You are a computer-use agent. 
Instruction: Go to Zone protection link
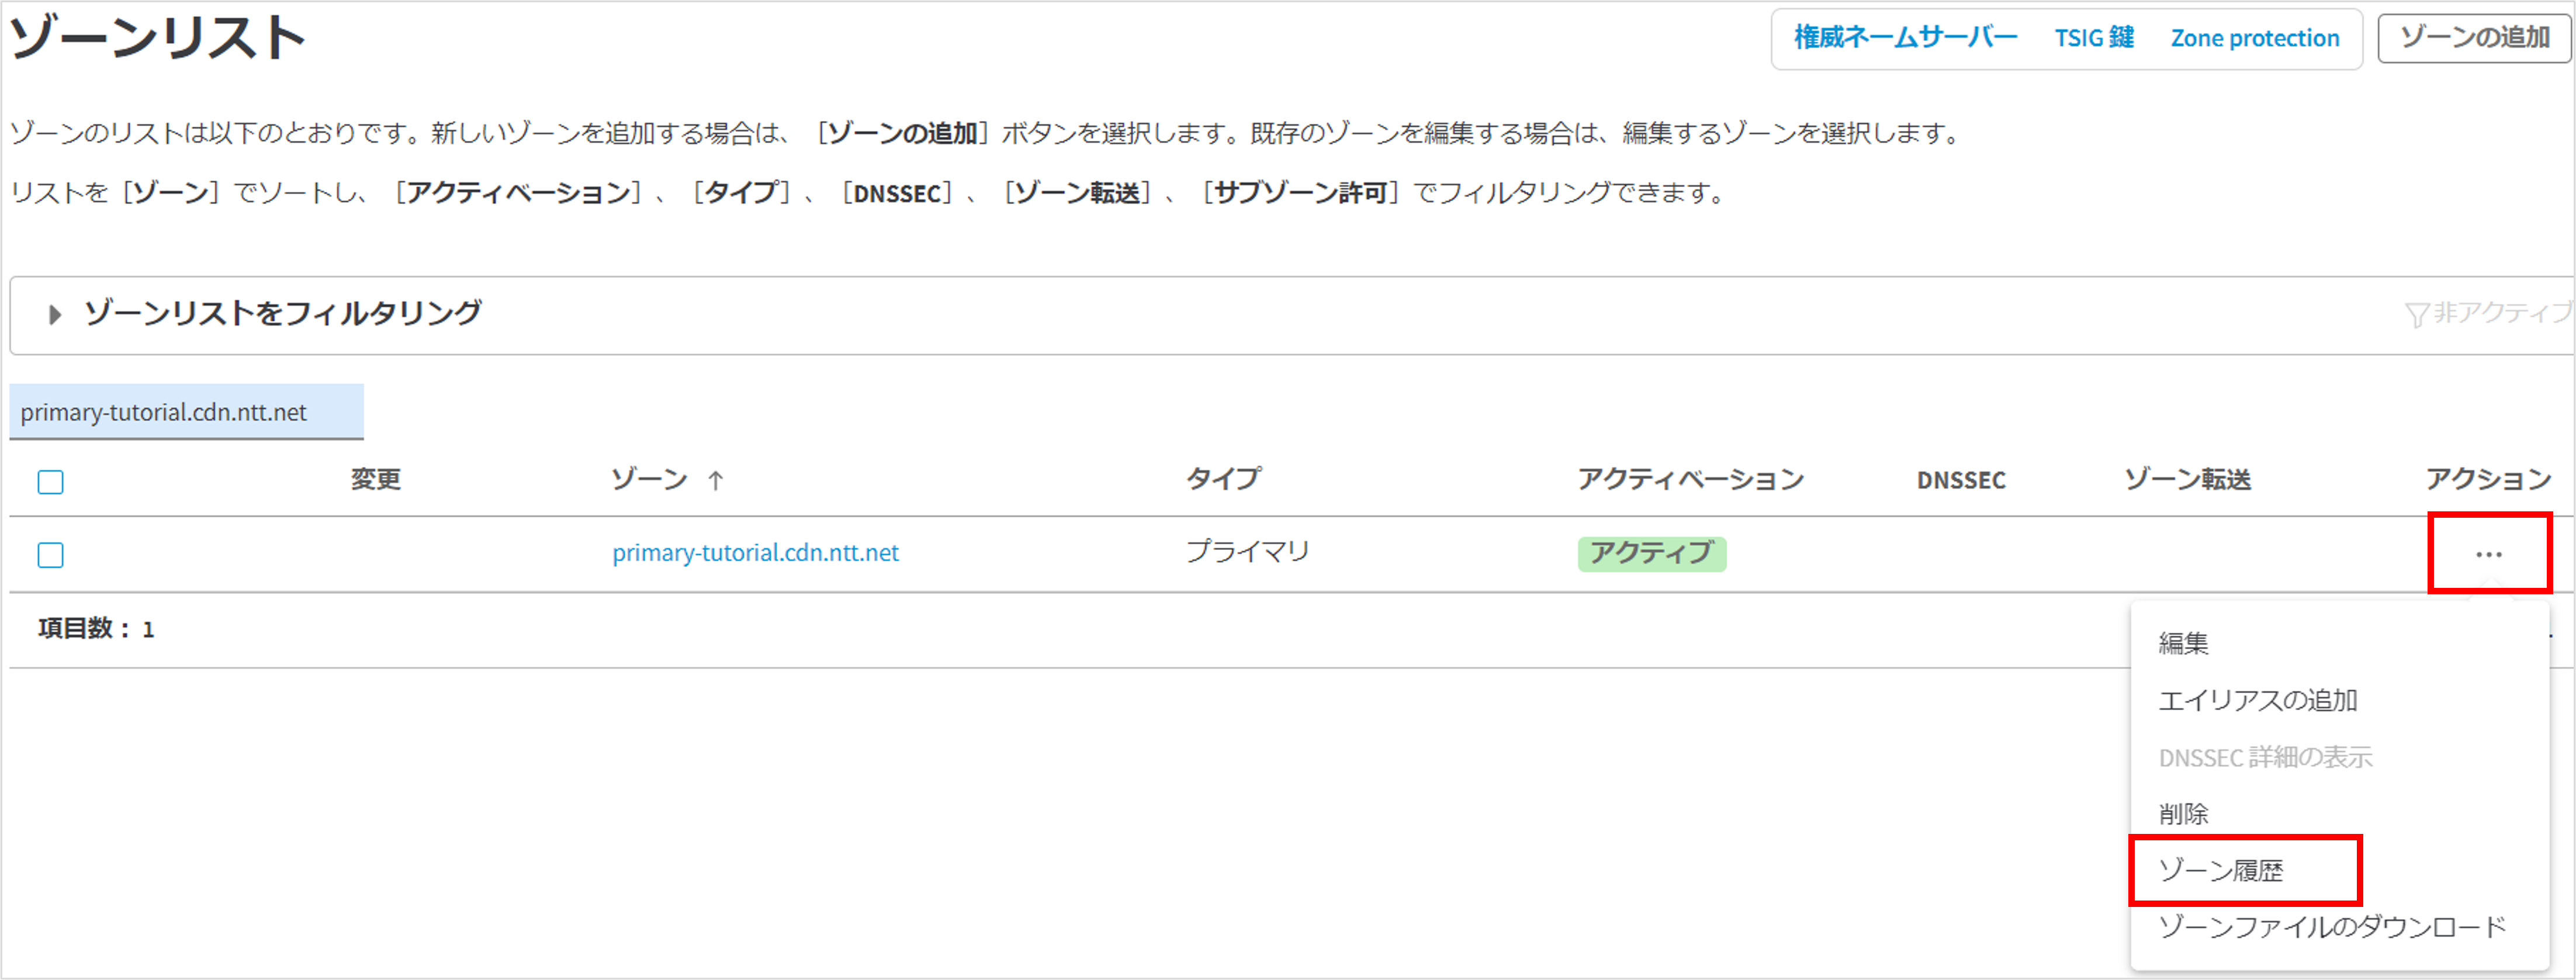[2255, 38]
